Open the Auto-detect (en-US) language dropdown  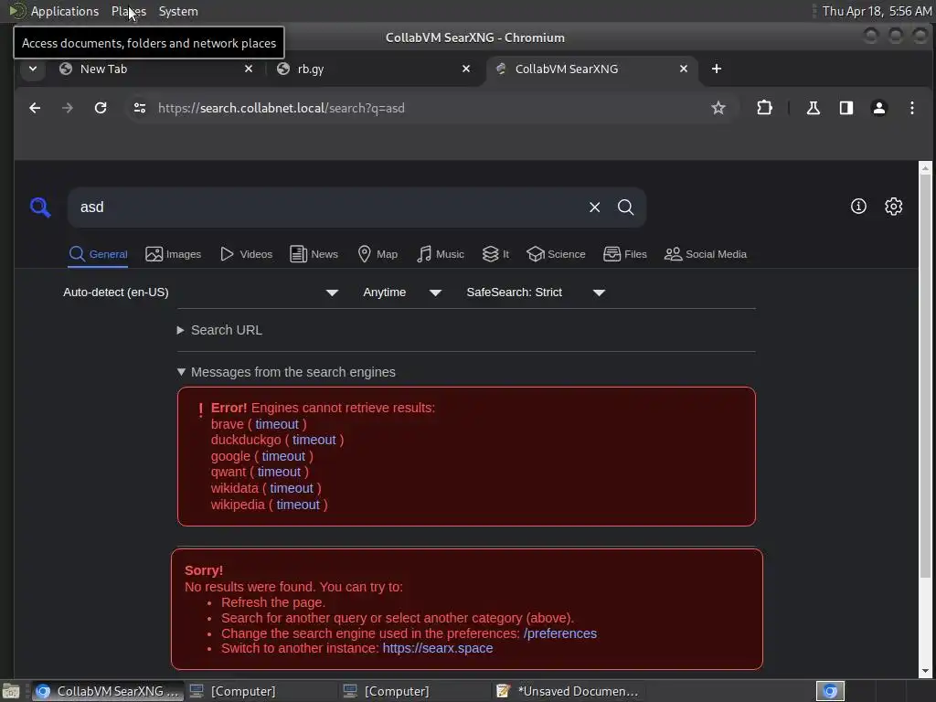201,292
